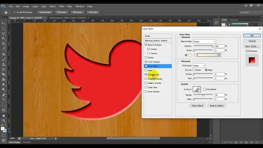The height and width of the screenshot is (148, 263).
Task: Click the Range slider track
Action: (x=203, y=95)
